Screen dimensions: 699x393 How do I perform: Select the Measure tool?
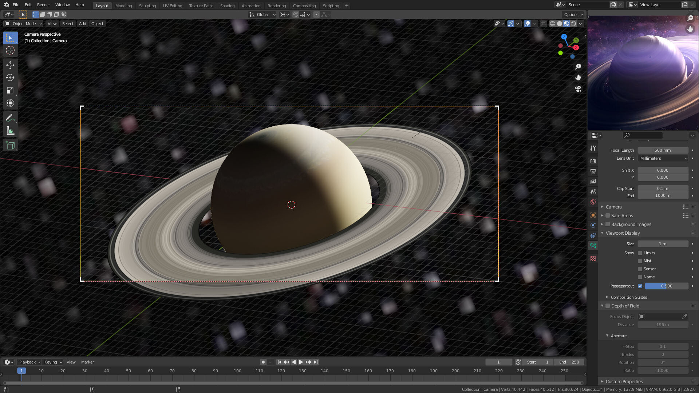pyautogui.click(x=10, y=131)
